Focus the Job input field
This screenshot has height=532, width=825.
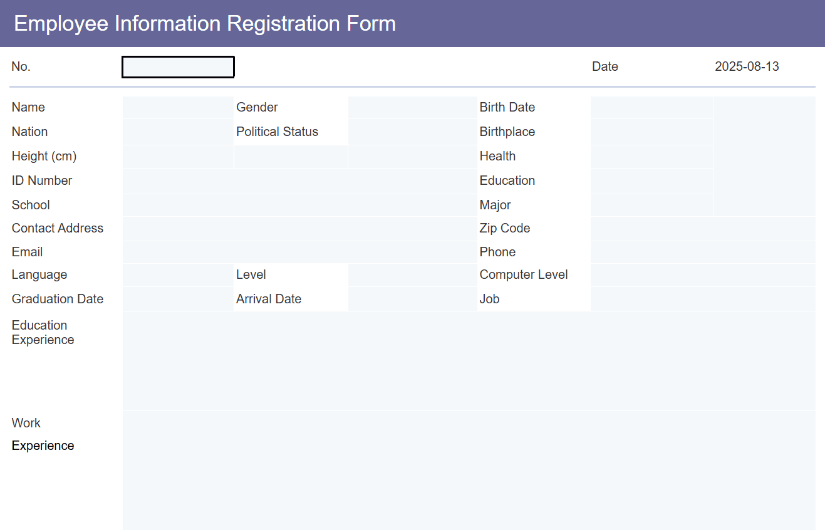(703, 299)
